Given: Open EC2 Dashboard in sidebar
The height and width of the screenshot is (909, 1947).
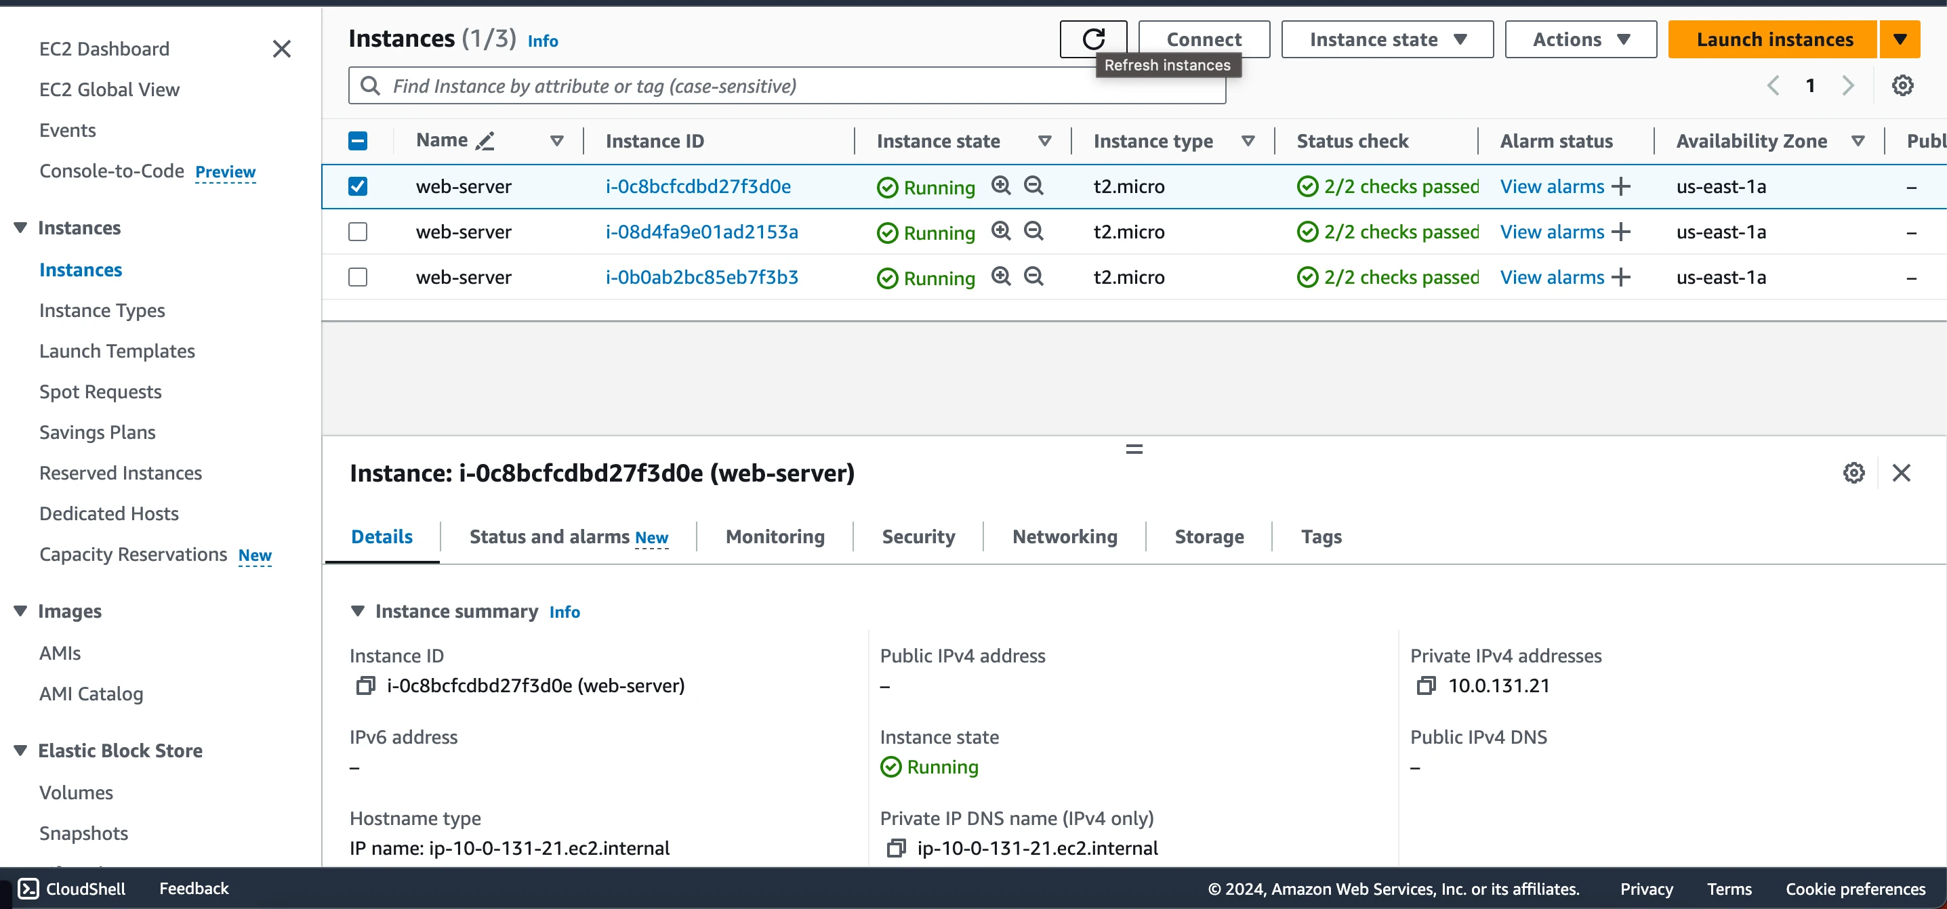Looking at the screenshot, I should click(104, 49).
